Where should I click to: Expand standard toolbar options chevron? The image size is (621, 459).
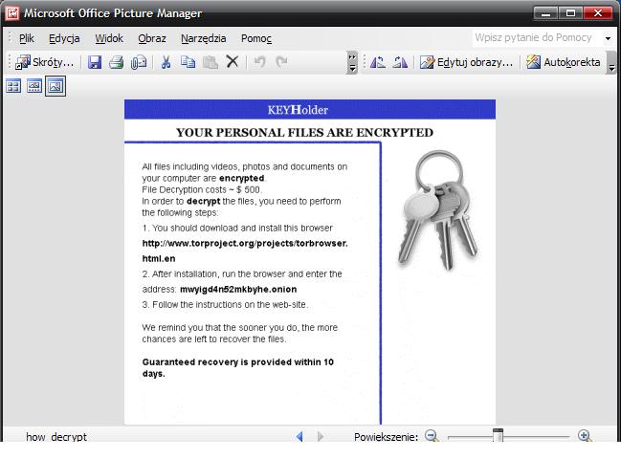[x=352, y=62]
